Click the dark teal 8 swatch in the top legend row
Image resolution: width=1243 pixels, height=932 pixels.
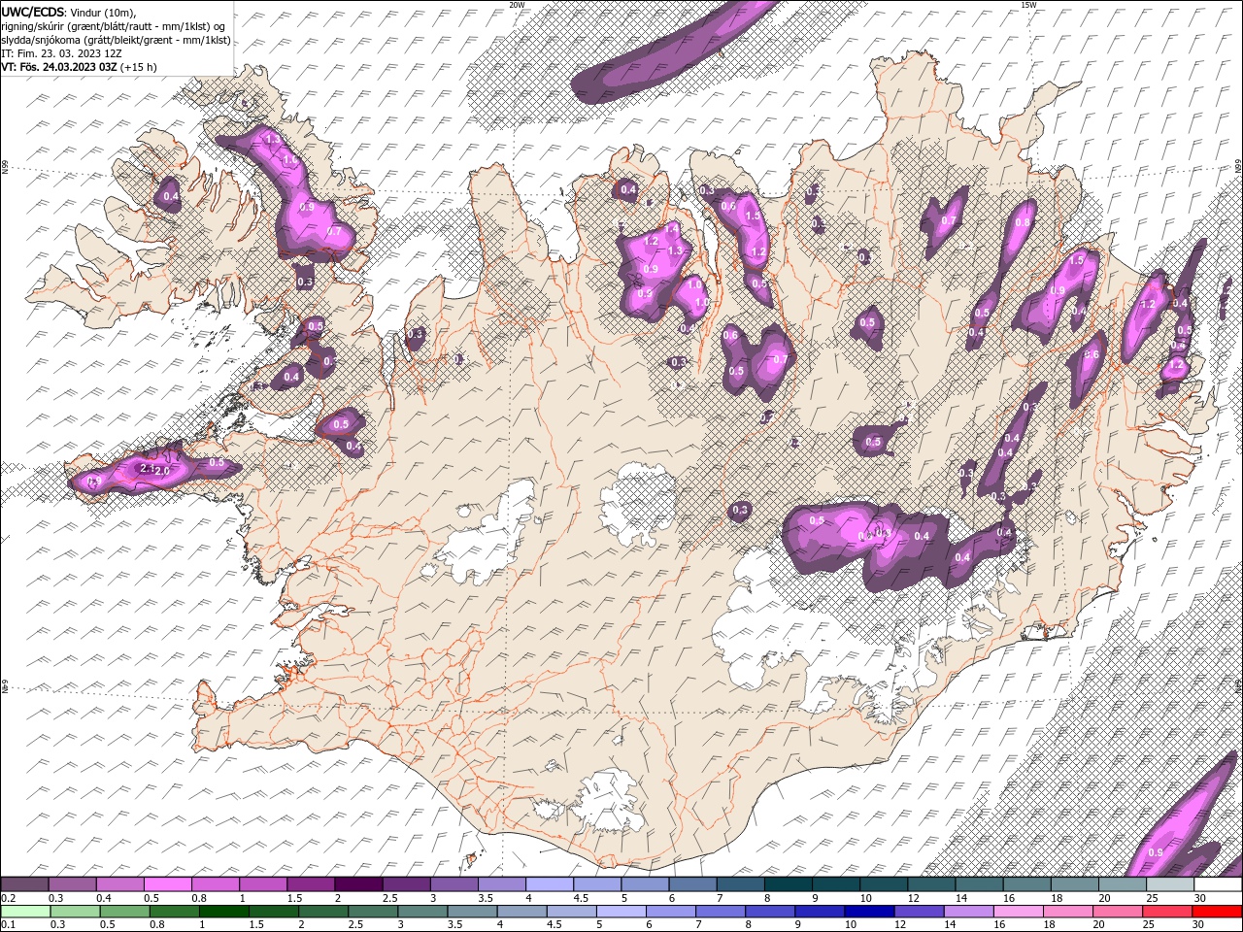(788, 884)
